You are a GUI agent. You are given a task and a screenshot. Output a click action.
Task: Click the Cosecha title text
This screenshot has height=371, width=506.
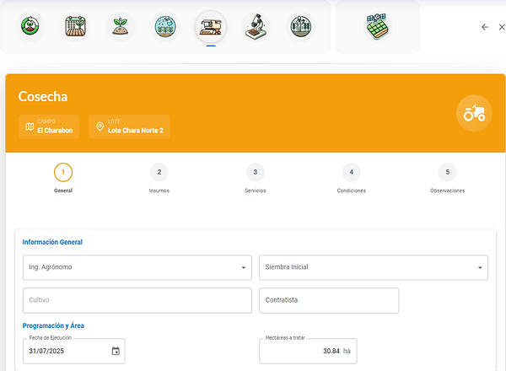coord(43,96)
